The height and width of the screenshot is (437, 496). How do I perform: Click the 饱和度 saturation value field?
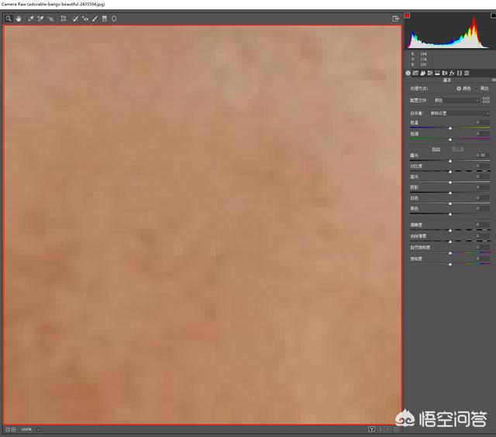click(482, 258)
